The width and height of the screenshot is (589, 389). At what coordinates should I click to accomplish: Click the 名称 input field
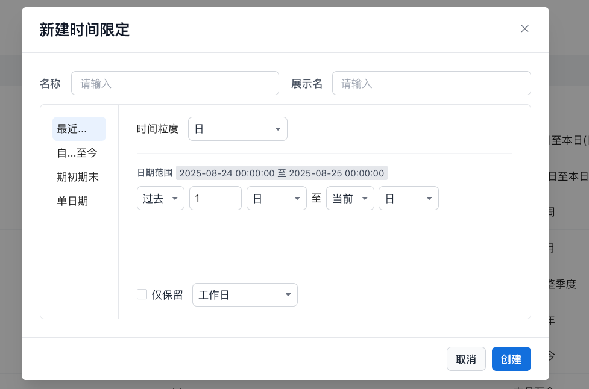pyautogui.click(x=175, y=83)
